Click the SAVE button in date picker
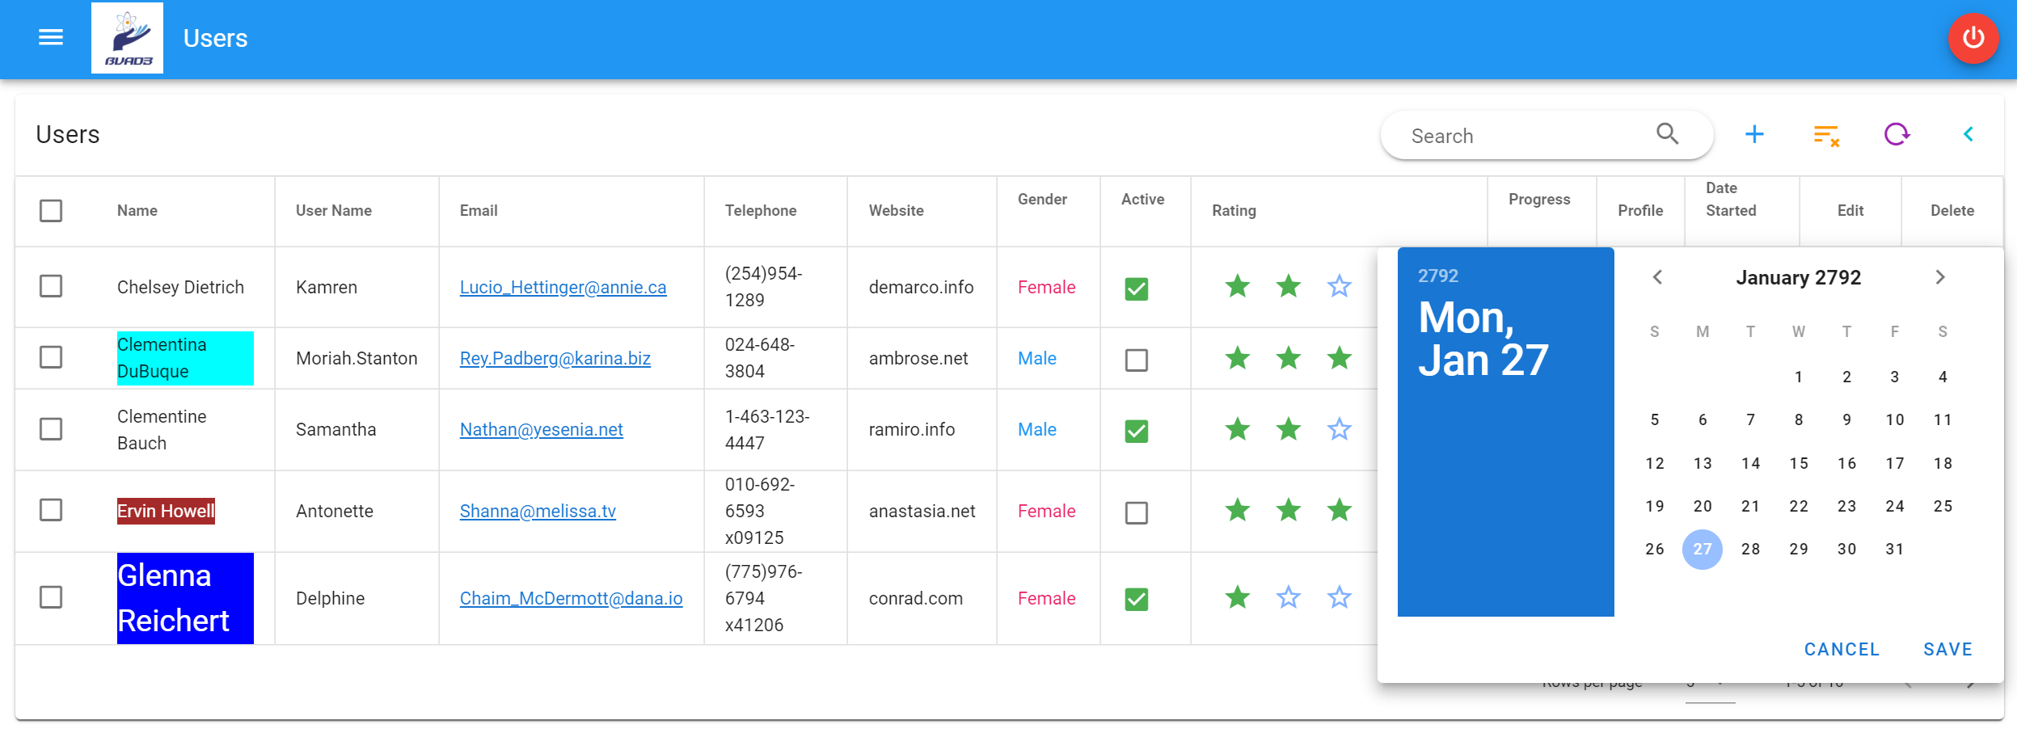Image resolution: width=2017 pixels, height=729 pixels. pos(1947,649)
